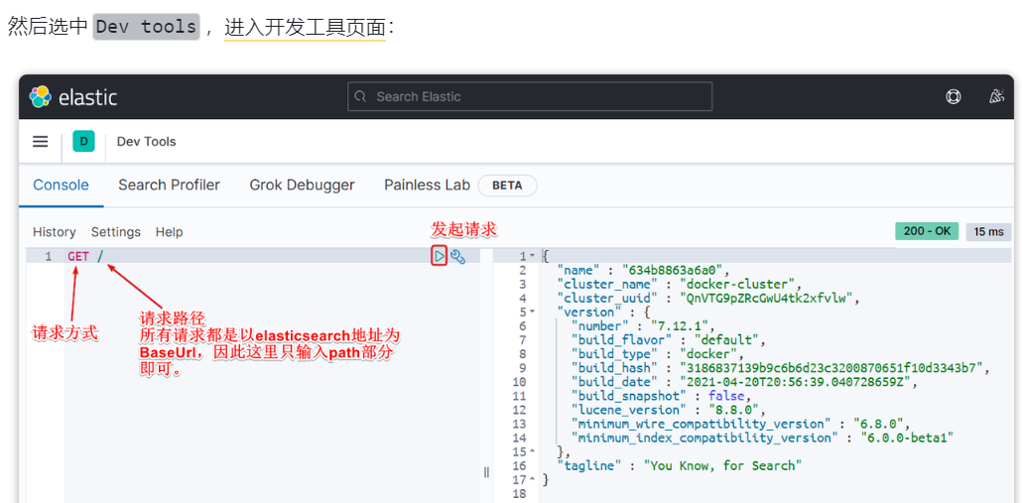
Task: Open the Painless Lab tab
Action: click(427, 186)
